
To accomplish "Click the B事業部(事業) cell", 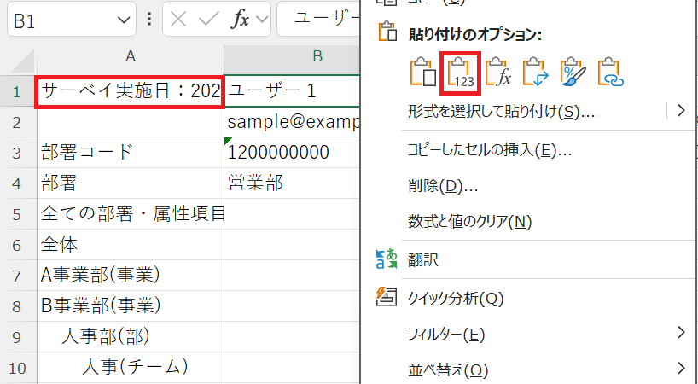I will click(x=131, y=306).
